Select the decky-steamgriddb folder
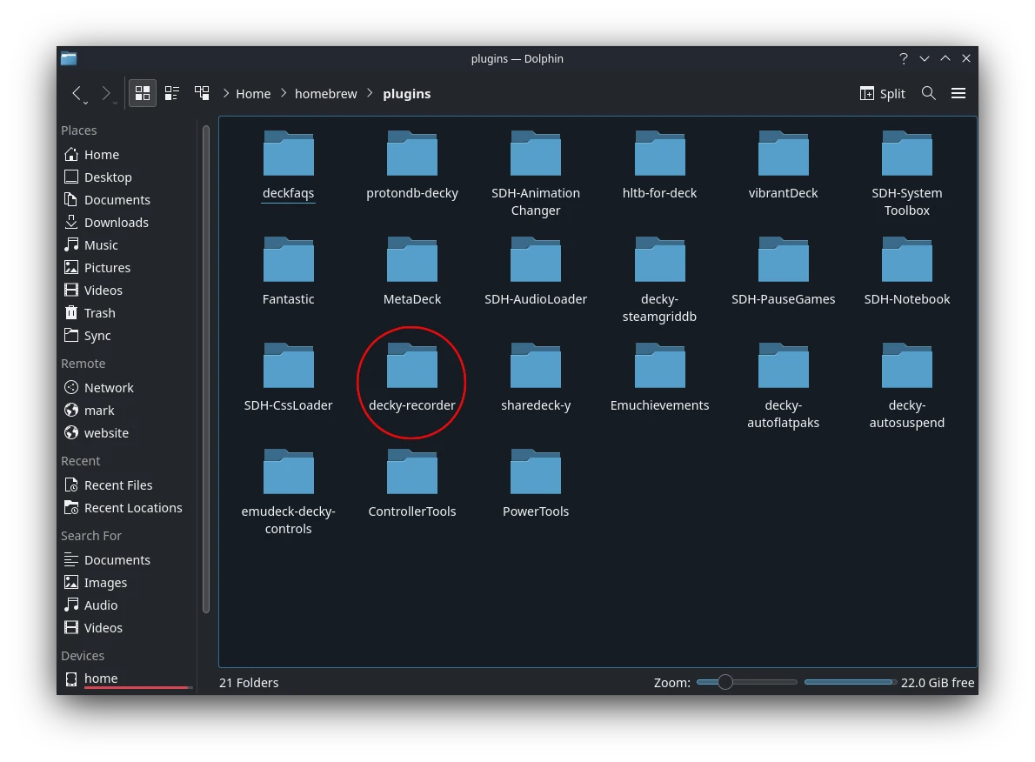1035x762 pixels. tap(659, 280)
